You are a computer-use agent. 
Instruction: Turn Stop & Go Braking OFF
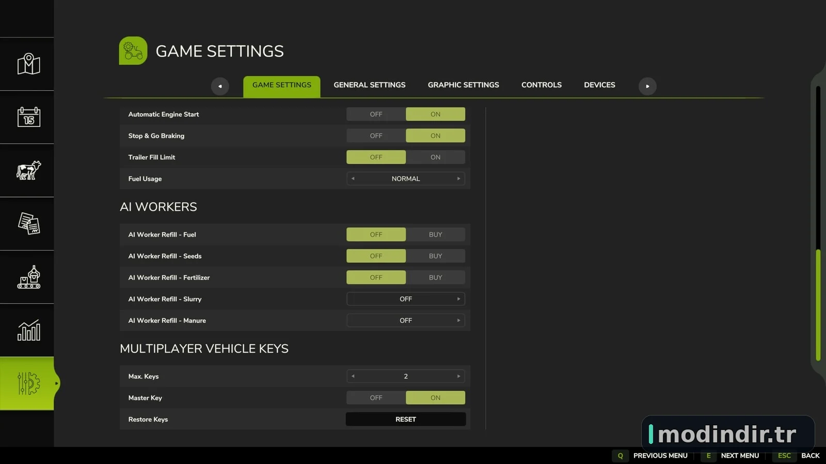(376, 136)
